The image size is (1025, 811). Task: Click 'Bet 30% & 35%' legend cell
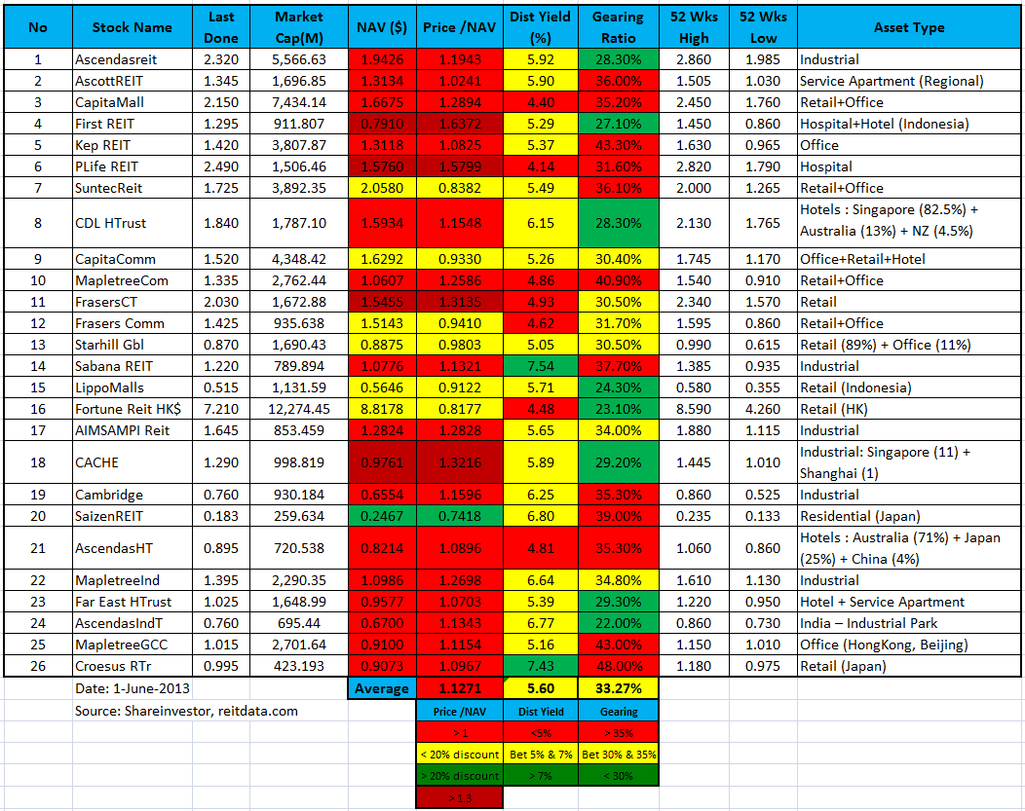(619, 755)
